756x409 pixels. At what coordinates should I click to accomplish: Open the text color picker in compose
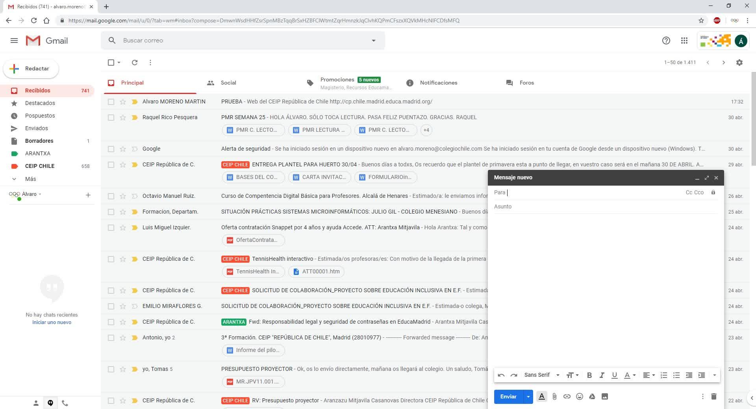pos(629,375)
